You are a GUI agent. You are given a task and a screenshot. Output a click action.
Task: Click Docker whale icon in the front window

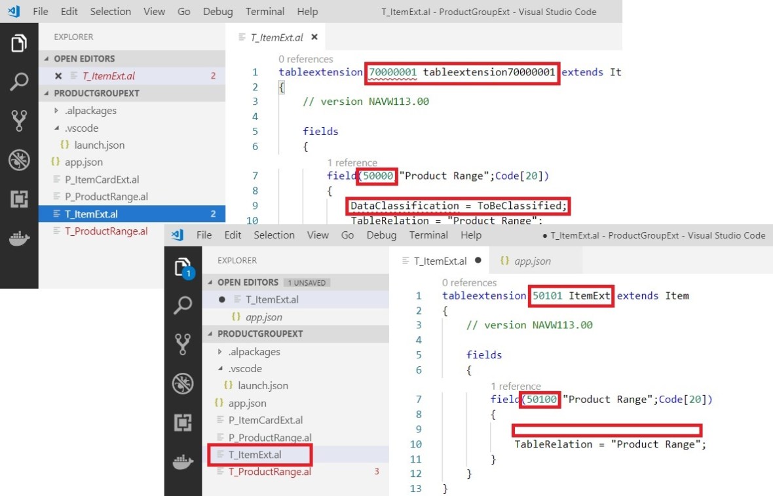[x=183, y=463]
